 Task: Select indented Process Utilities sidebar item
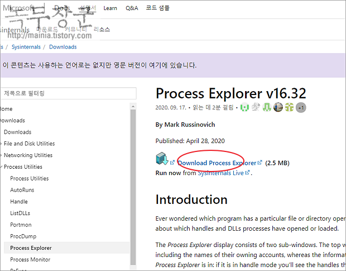pos(30,178)
